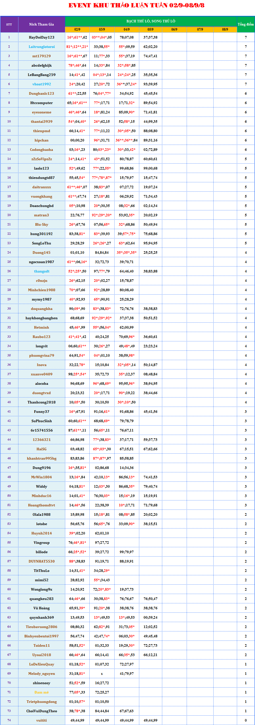
Task: Click the Blu-Sky nickname
Action: click(x=42, y=225)
